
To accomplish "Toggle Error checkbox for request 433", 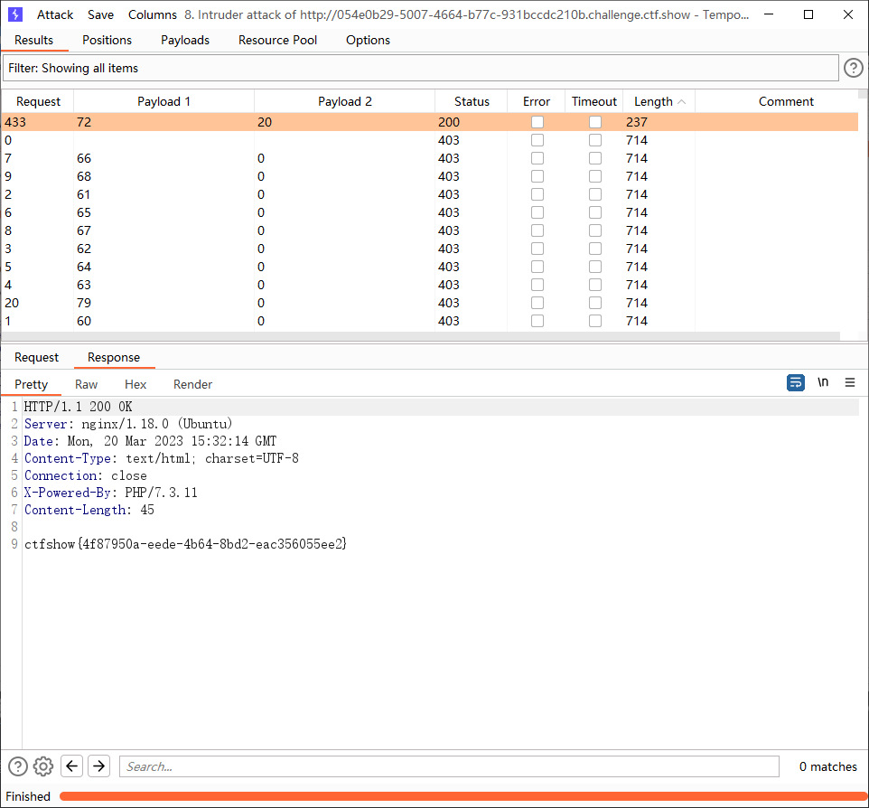I will point(537,122).
